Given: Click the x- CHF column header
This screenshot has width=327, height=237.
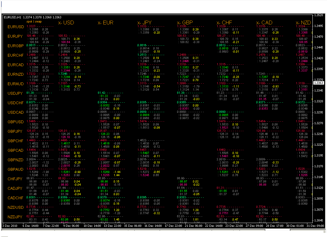Looking at the screenshot, I should pos(224,23).
